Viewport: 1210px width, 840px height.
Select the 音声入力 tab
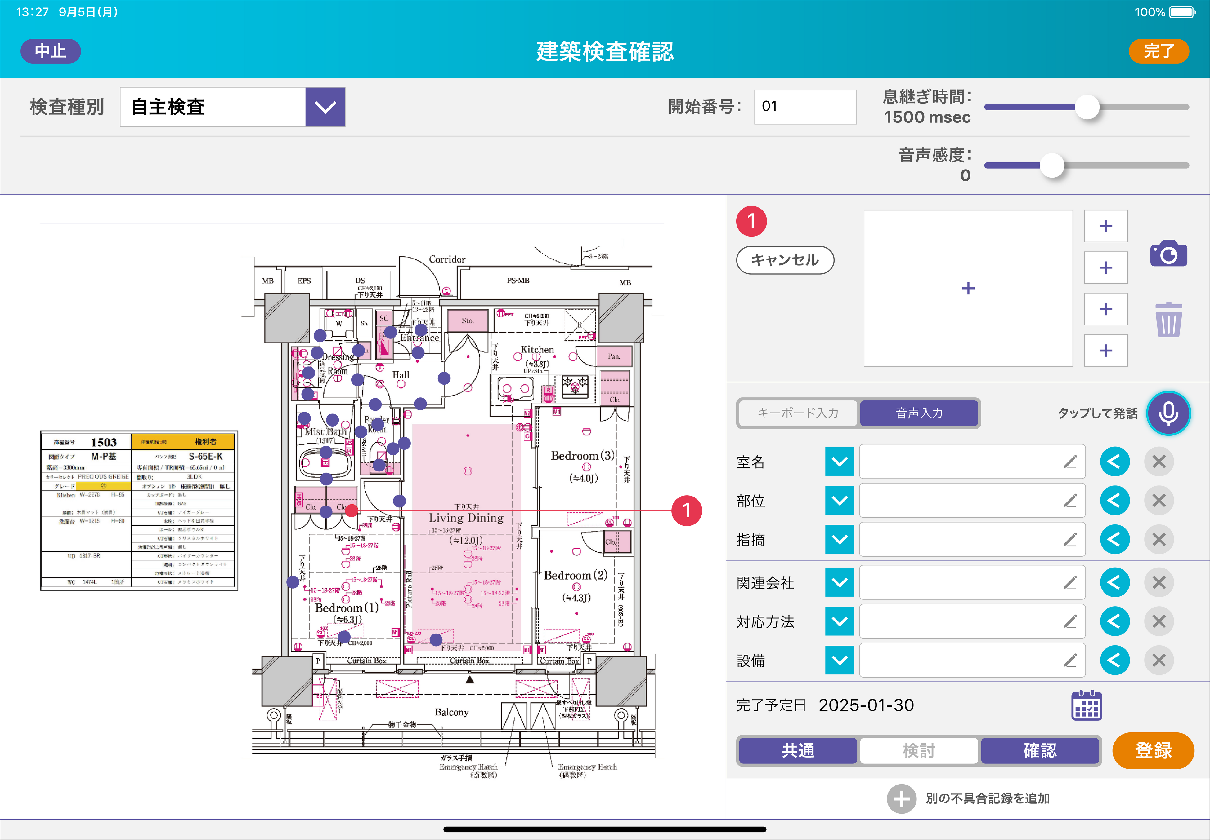coord(919,413)
